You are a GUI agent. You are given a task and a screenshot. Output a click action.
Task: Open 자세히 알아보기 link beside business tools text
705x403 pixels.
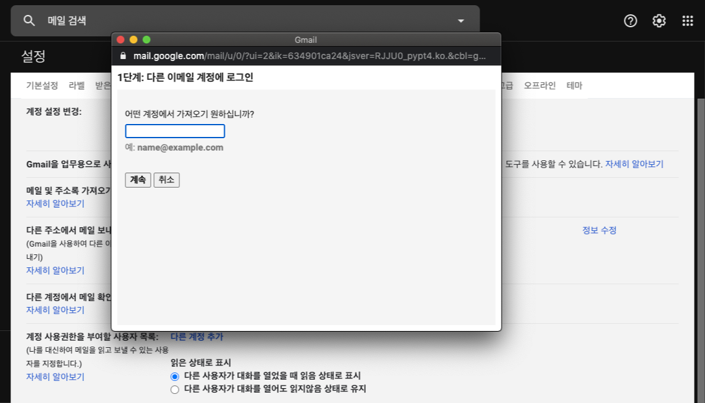pos(634,164)
